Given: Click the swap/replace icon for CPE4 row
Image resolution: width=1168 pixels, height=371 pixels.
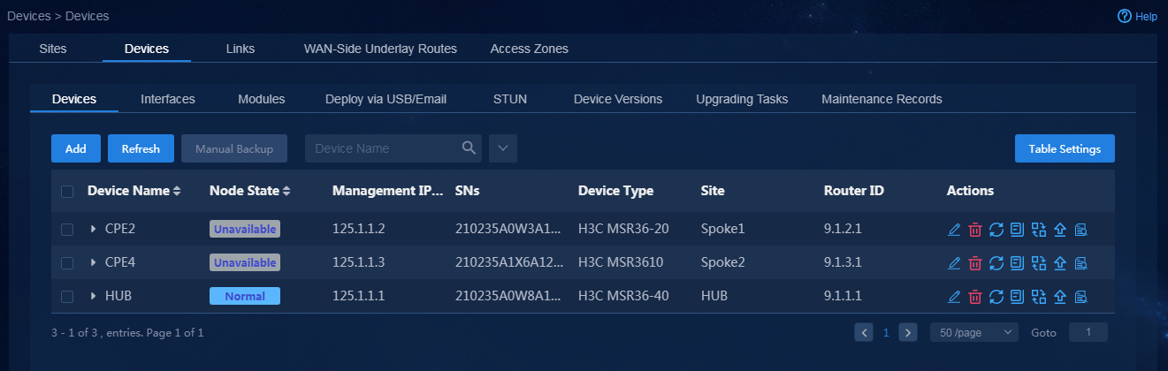Looking at the screenshot, I should (1039, 263).
